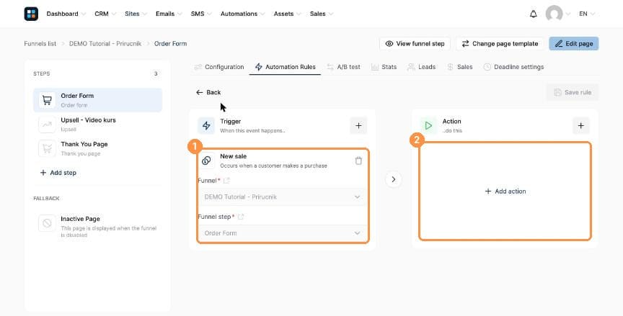The height and width of the screenshot is (316, 623).
Task: Click the plus icon in the Trigger header
Action: point(358,126)
